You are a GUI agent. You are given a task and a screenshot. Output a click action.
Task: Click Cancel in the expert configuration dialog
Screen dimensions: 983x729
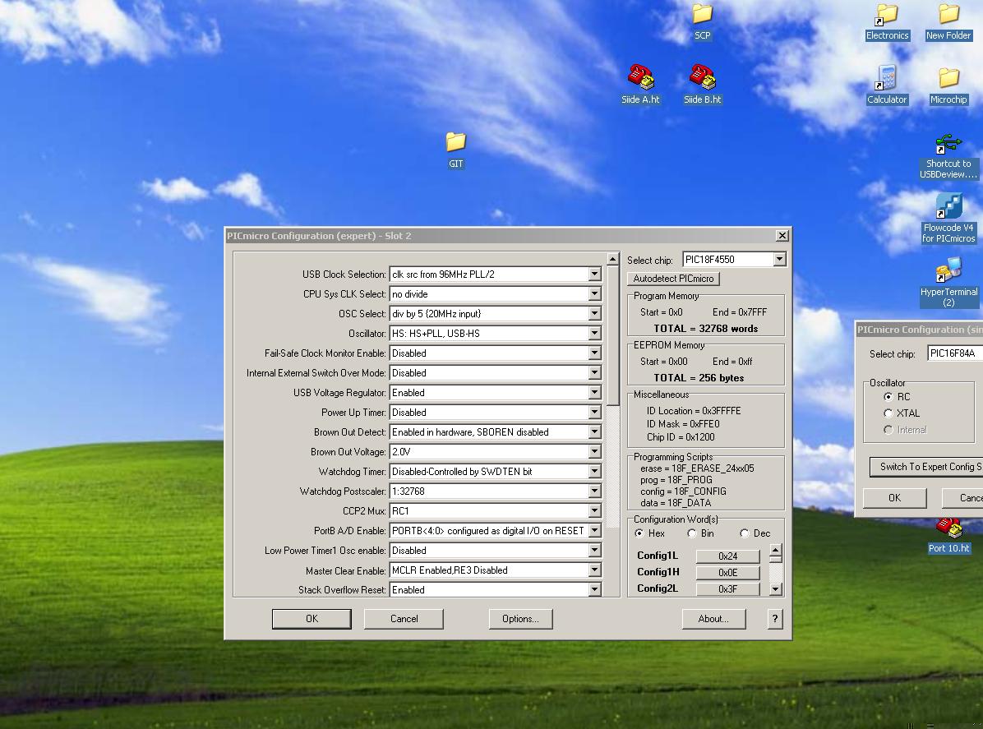coord(404,619)
